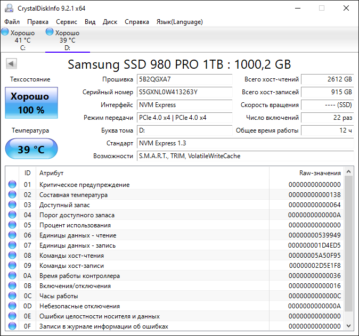The height and width of the screenshot is (336, 359).
Task: Click status orb of attribute 03 row
Action: click(x=12, y=204)
